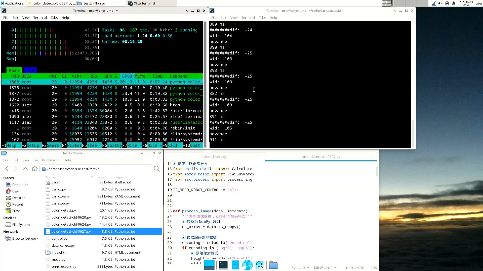Open the battery power manager icon
This screenshot has width=483, height=271.
pos(447,3)
